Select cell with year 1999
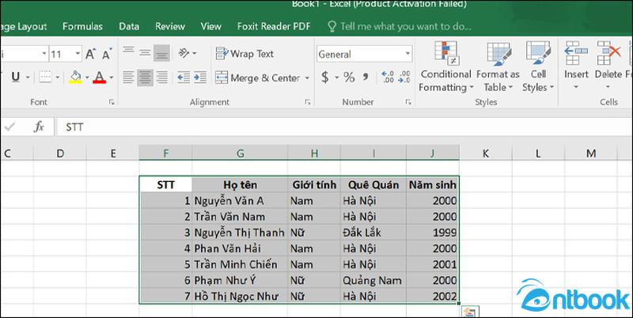633x318 pixels. (432, 233)
